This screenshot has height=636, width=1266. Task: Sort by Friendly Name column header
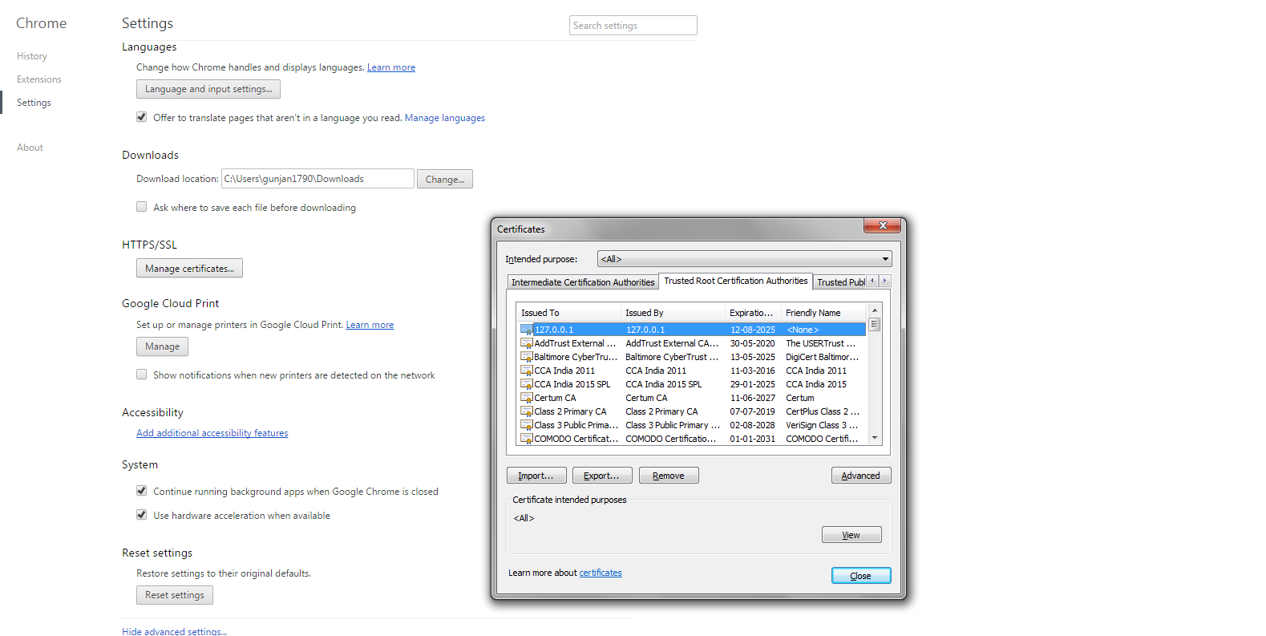pyautogui.click(x=824, y=313)
